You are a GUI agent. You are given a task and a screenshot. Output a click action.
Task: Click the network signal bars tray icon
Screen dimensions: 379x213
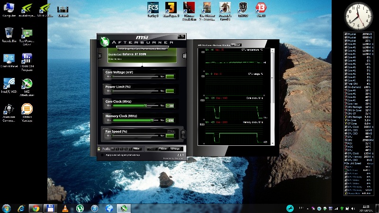point(336,209)
